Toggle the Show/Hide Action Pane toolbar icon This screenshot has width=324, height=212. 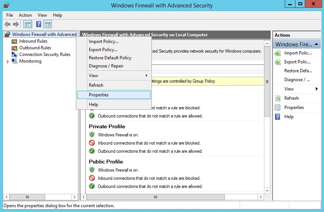click(48, 24)
